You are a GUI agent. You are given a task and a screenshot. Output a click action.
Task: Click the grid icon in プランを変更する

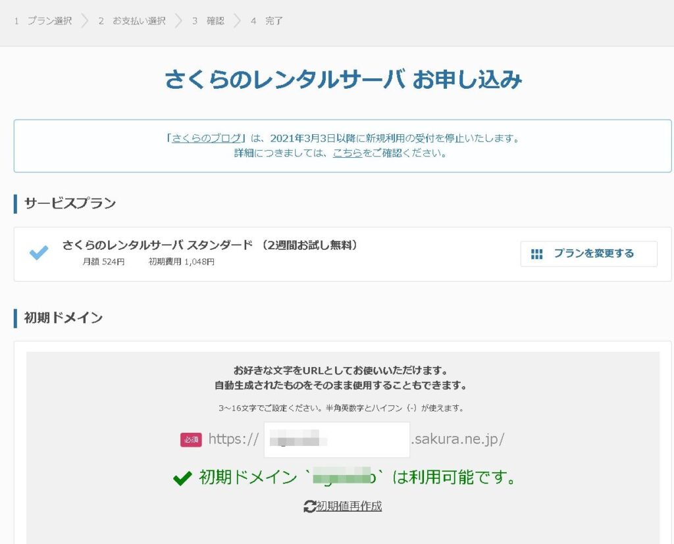[x=536, y=254]
